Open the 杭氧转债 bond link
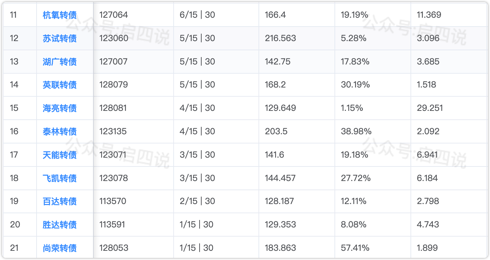 pyautogui.click(x=60, y=15)
